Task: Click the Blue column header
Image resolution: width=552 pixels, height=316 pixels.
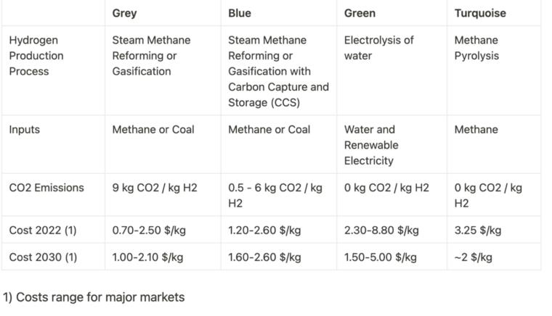Action: (x=240, y=13)
